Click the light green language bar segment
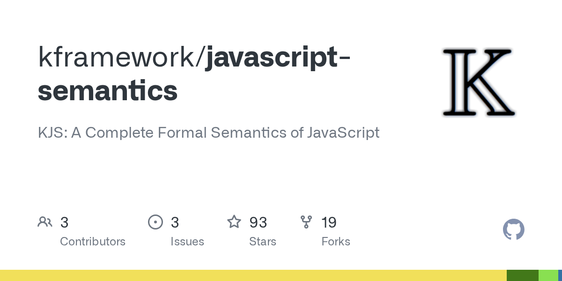This screenshot has height=281, width=562. [x=548, y=275]
